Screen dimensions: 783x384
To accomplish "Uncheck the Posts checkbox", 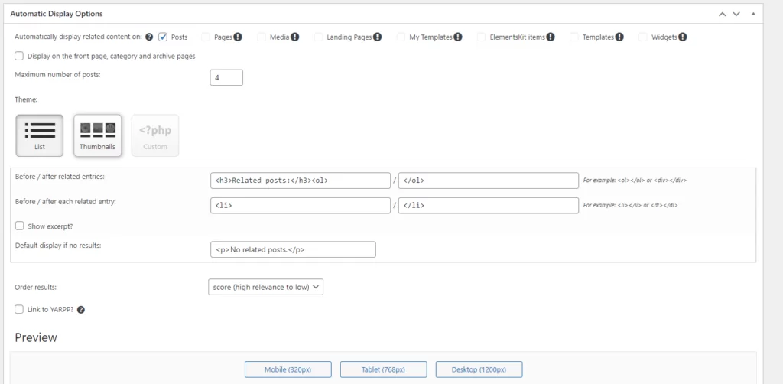I will click(x=163, y=37).
